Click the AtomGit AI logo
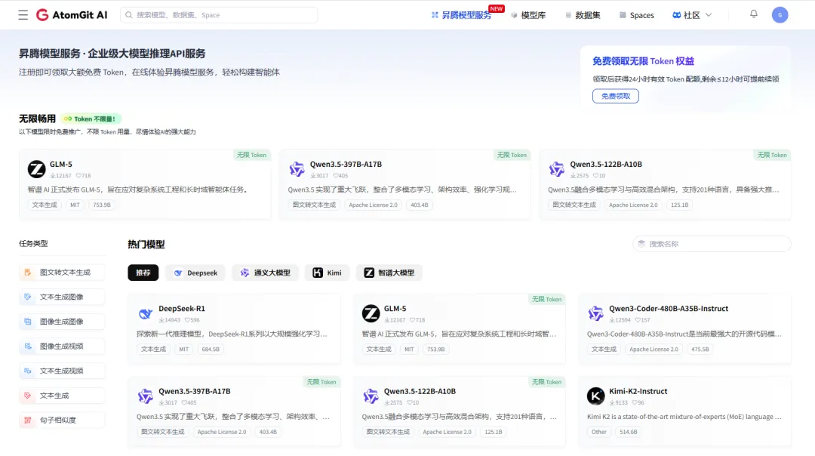This screenshot has height=456, width=815. pyautogui.click(x=72, y=15)
